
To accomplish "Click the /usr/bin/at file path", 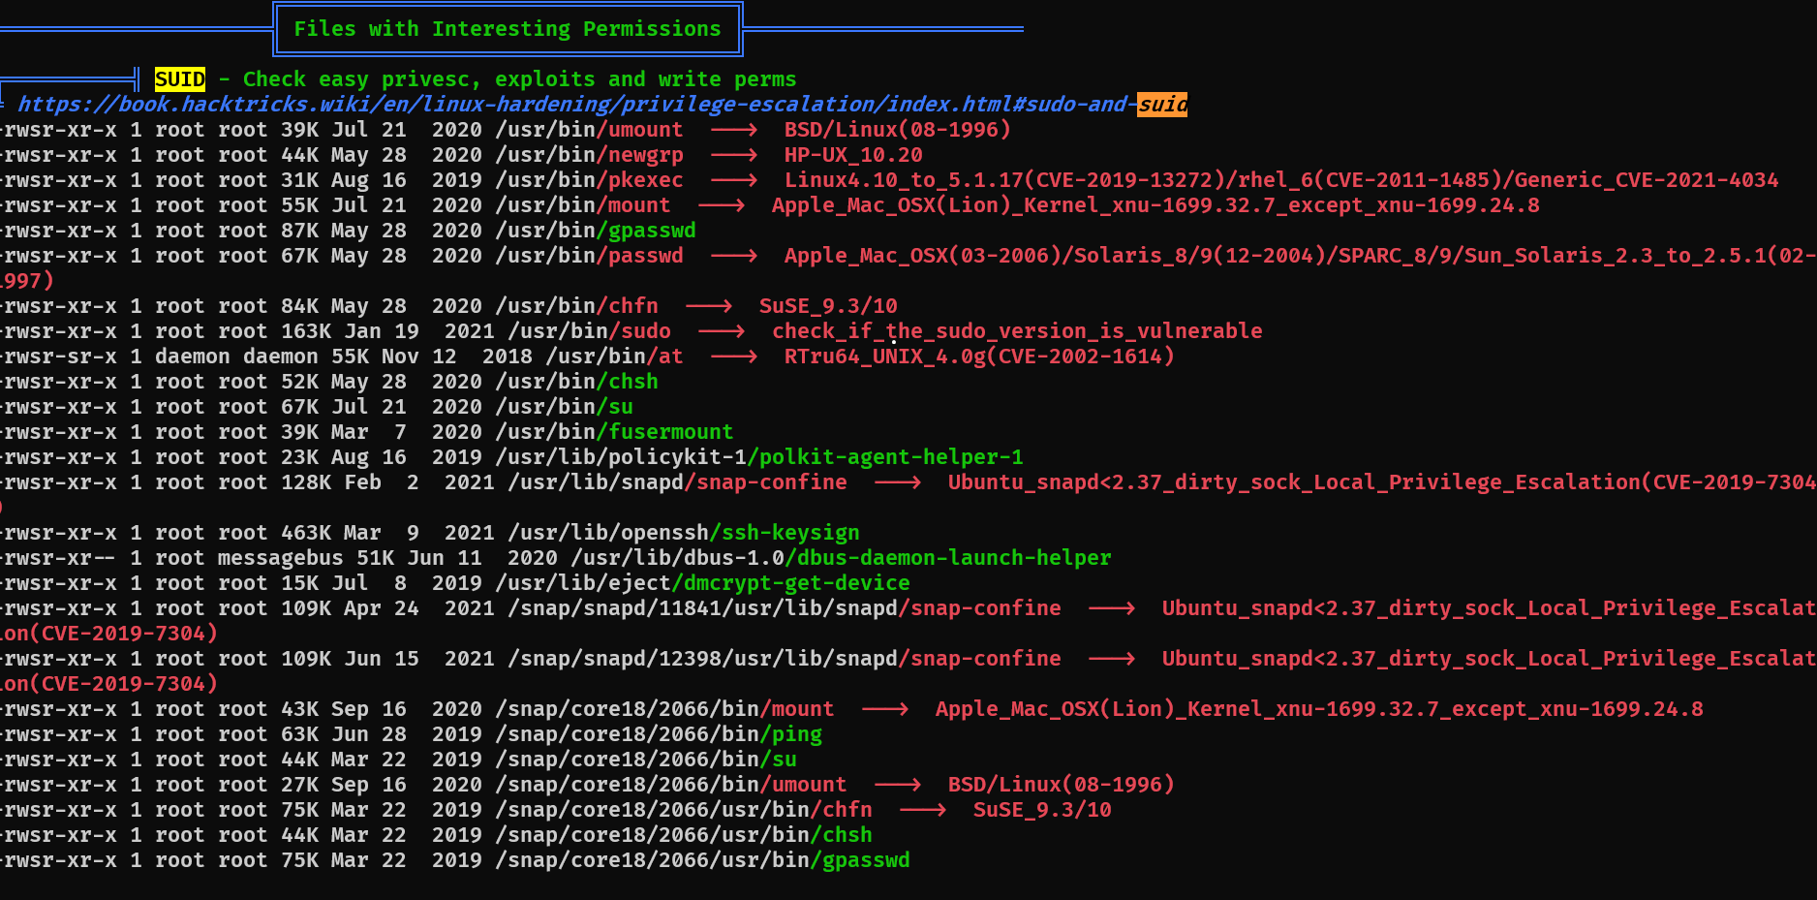I will click(614, 357).
